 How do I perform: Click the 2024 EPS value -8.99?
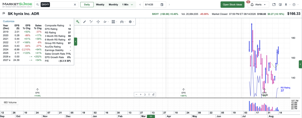[17, 50]
